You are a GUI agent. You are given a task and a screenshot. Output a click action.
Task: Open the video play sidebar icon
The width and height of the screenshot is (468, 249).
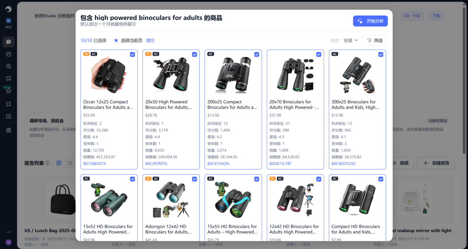[8, 116]
